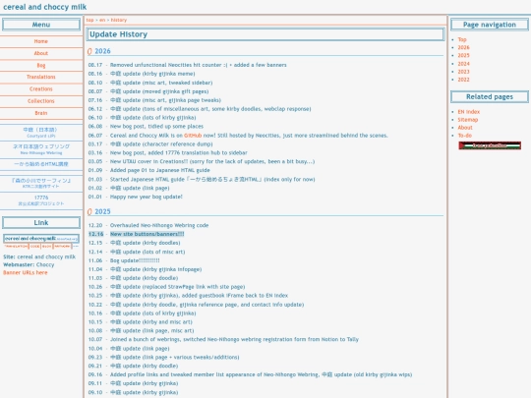Click the 'Link' panel heading

41,223
